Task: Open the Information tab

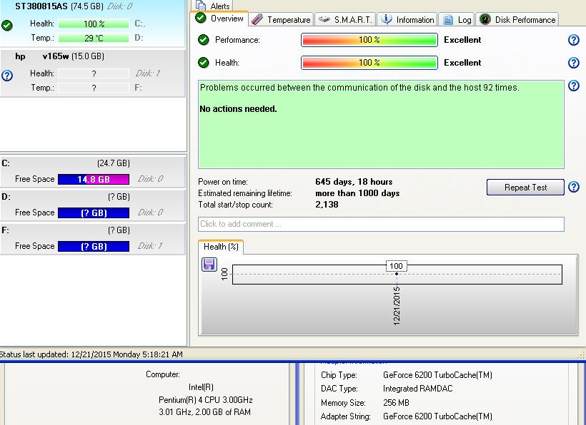Action: pos(407,19)
